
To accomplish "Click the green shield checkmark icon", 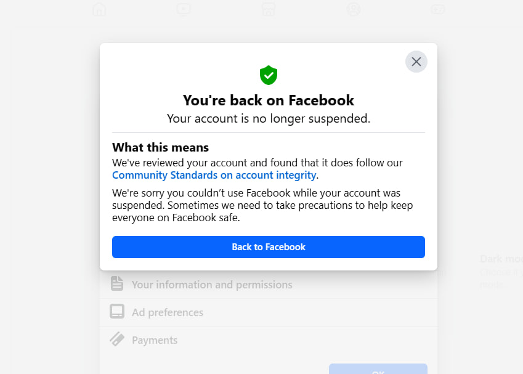I will 269,75.
